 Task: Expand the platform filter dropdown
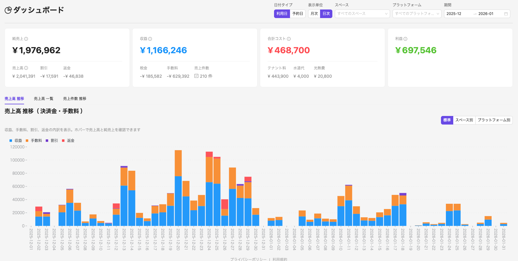pos(417,14)
